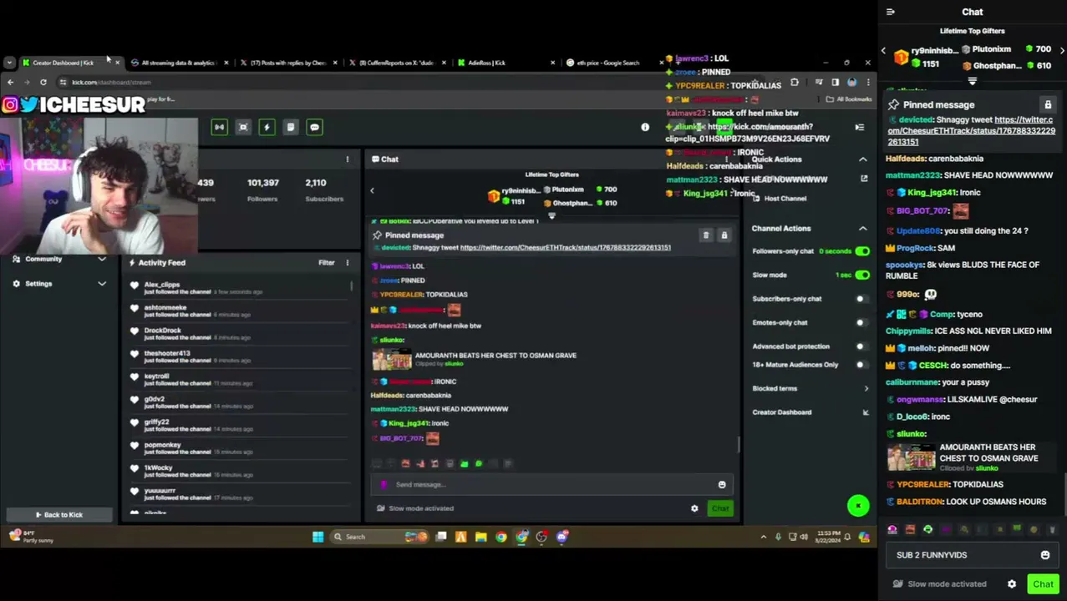The width and height of the screenshot is (1067, 601).
Task: Show next top gifters in right chat
Action: click(1062, 50)
